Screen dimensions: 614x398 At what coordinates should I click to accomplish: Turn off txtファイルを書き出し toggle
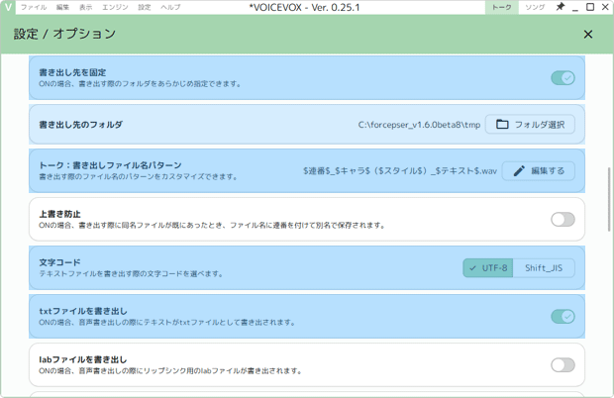click(x=563, y=316)
